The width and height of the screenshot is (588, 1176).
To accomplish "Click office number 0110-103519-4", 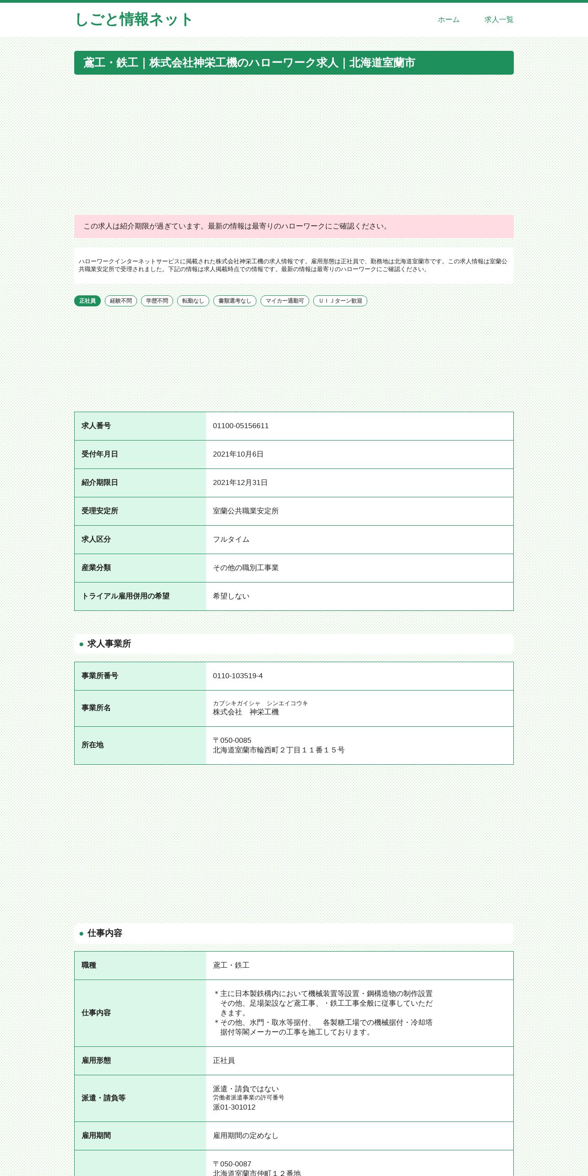I will click(x=238, y=676).
